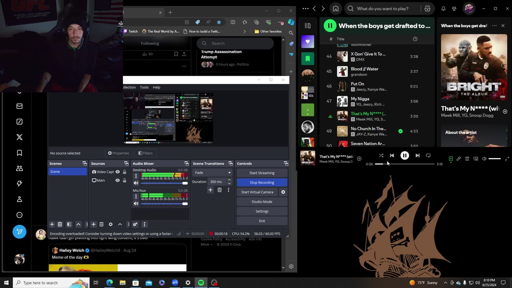Select 'Put On' track row

coord(376,86)
